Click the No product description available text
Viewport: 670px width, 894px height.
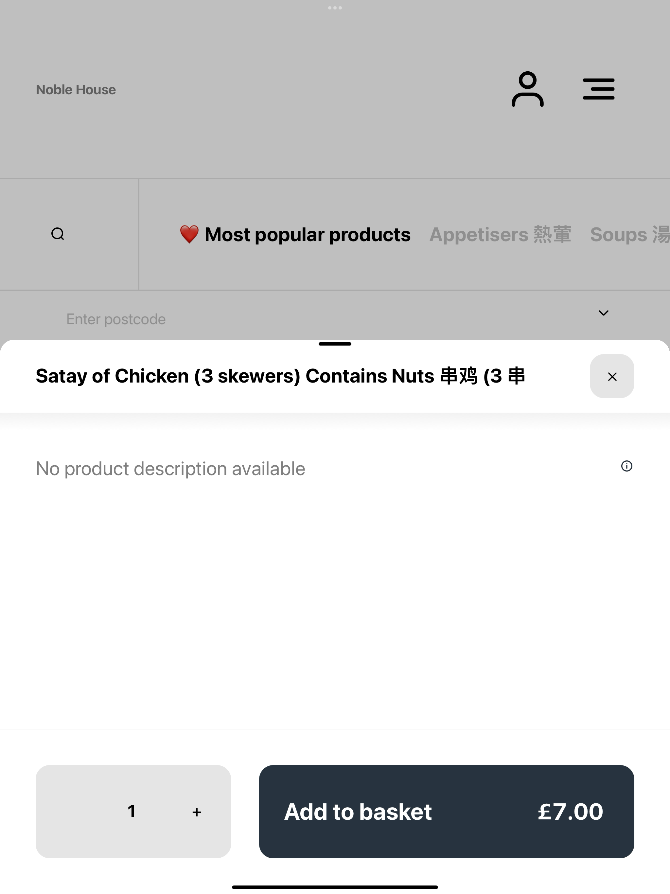tap(170, 469)
